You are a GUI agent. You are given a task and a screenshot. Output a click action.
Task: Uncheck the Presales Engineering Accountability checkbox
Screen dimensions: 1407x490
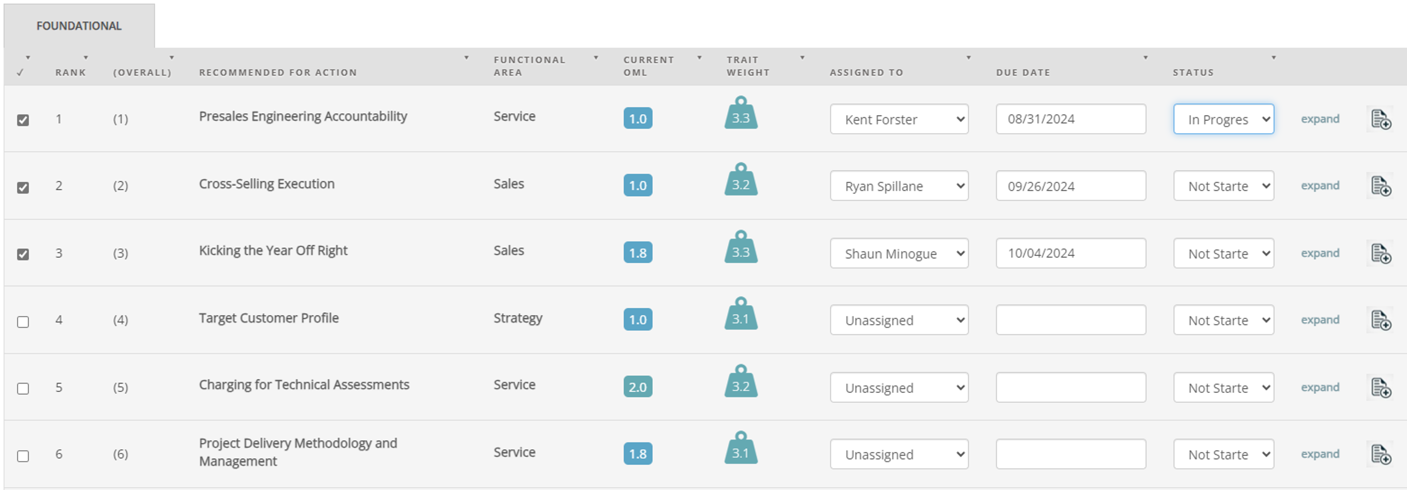(23, 120)
